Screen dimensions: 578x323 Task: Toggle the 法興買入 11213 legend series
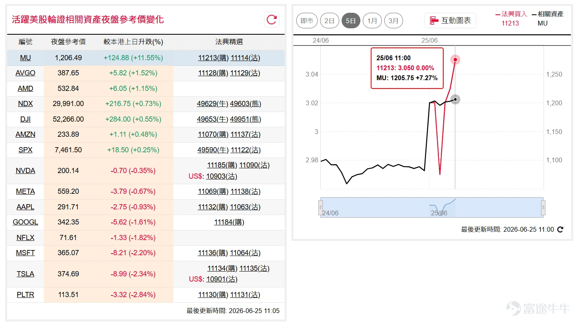pyautogui.click(x=511, y=18)
